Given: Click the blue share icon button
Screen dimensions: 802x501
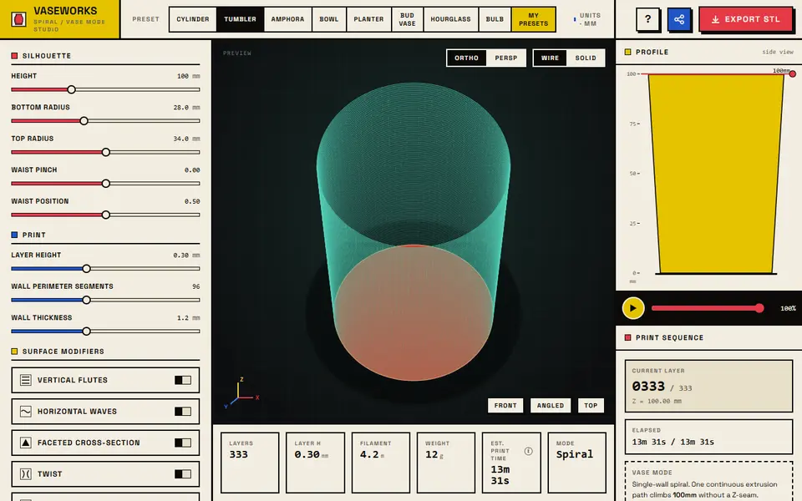Looking at the screenshot, I should coord(678,19).
